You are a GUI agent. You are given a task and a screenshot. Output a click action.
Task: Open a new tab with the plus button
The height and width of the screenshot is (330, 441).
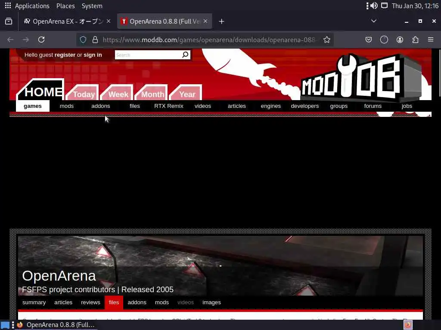click(x=221, y=21)
